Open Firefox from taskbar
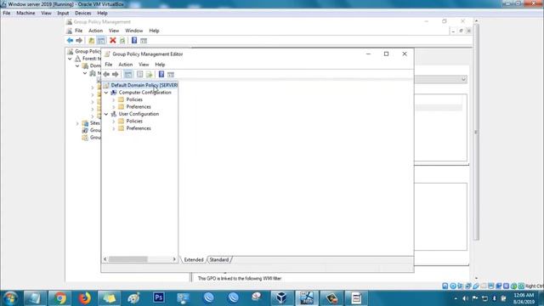The width and height of the screenshot is (544, 306). point(84,298)
